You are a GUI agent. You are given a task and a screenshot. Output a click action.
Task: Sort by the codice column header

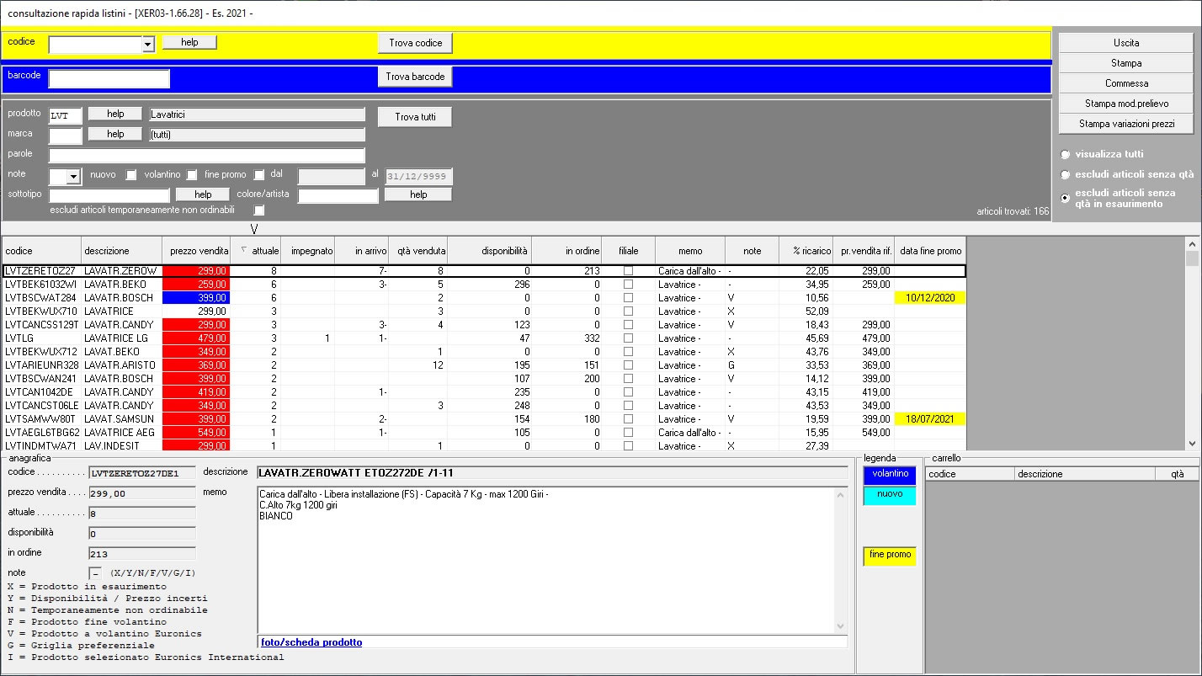click(x=41, y=251)
